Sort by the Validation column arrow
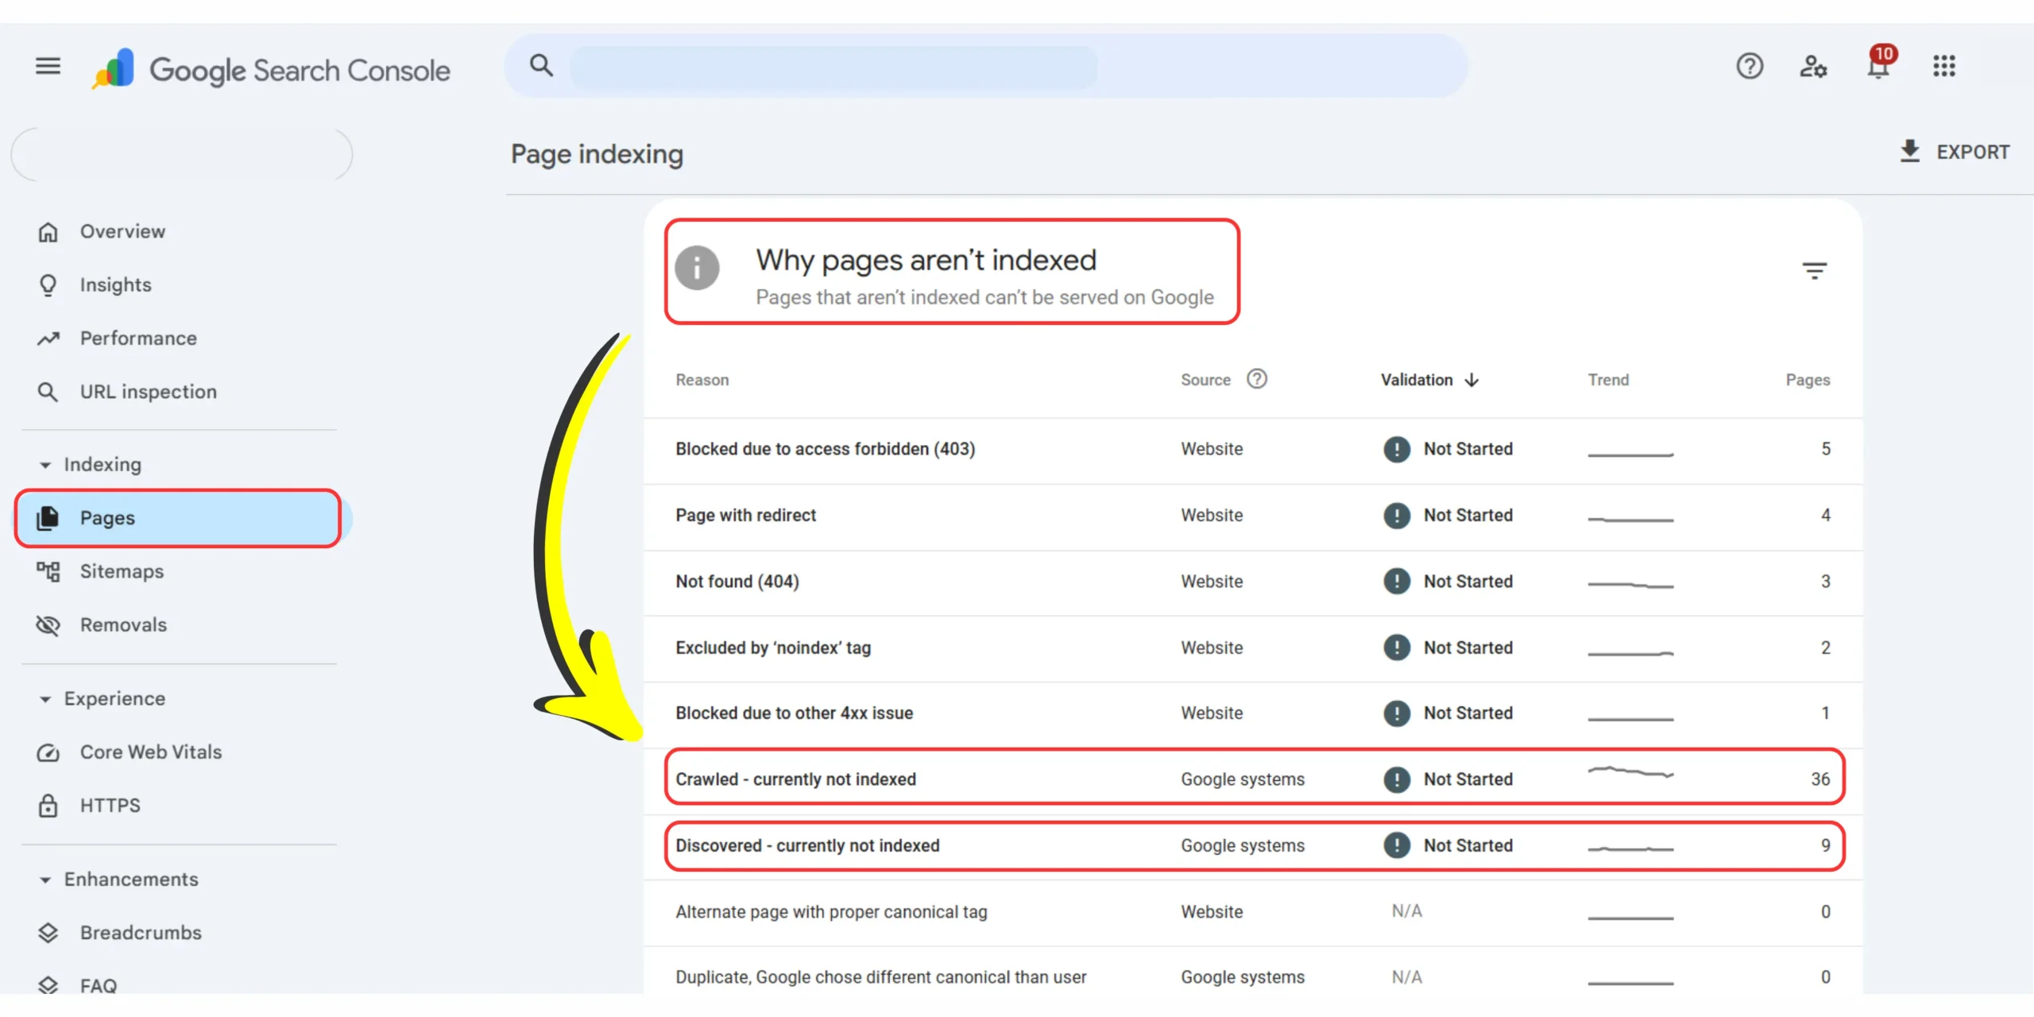Screen dimensions: 2034x1017 click(1472, 380)
